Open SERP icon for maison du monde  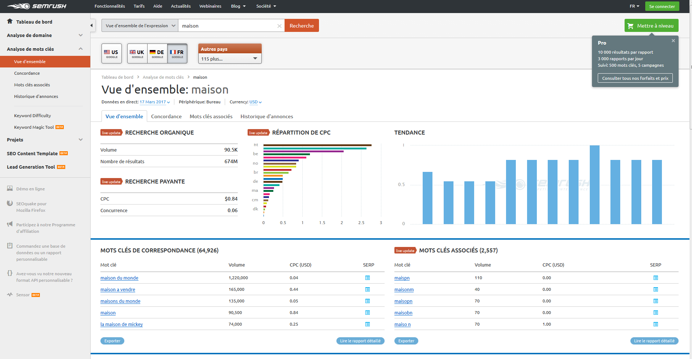click(368, 278)
